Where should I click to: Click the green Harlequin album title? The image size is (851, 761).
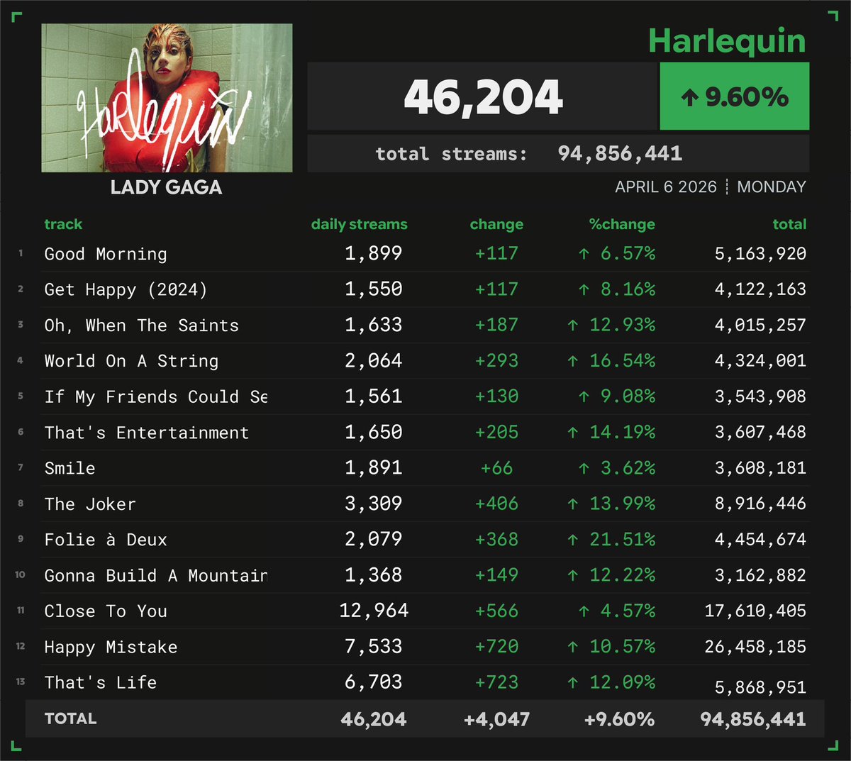728,41
